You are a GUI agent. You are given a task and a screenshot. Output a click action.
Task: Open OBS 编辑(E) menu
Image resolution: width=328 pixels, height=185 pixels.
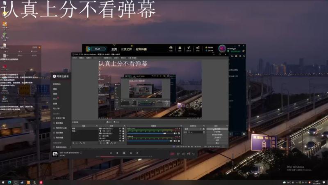(82, 58)
